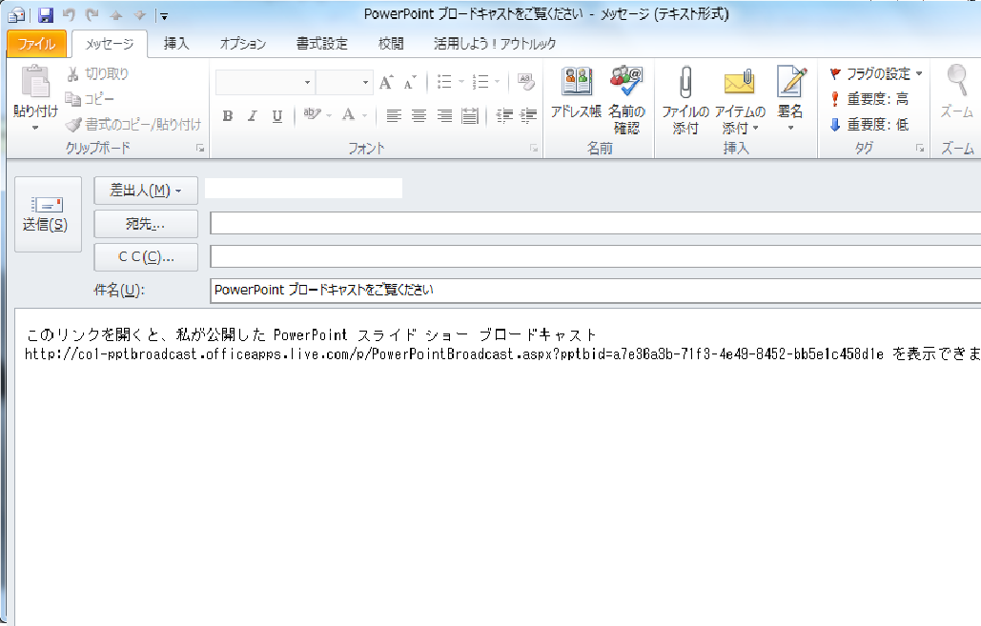Toggle Bold formatting
This screenshot has height=626, width=981.
click(x=228, y=115)
